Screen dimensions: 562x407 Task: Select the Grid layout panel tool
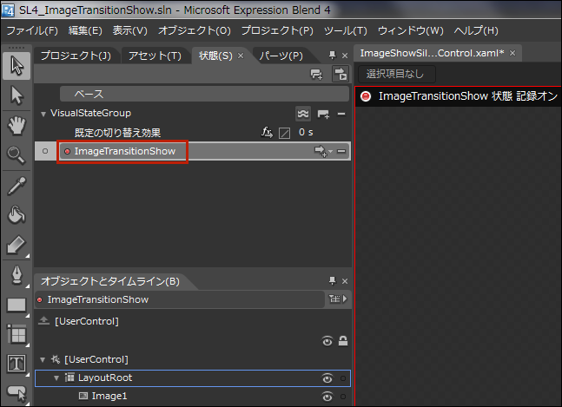(x=17, y=334)
